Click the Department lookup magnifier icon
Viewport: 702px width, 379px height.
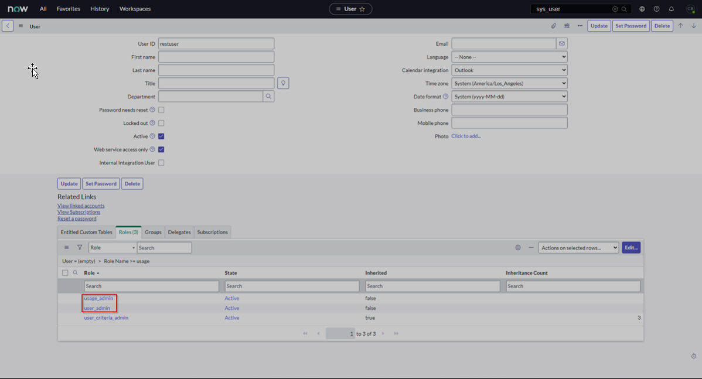(x=268, y=97)
